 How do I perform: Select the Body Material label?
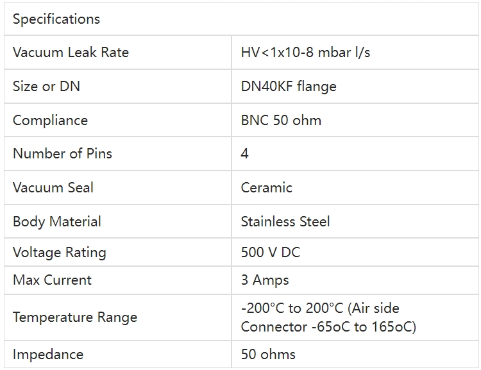click(57, 222)
